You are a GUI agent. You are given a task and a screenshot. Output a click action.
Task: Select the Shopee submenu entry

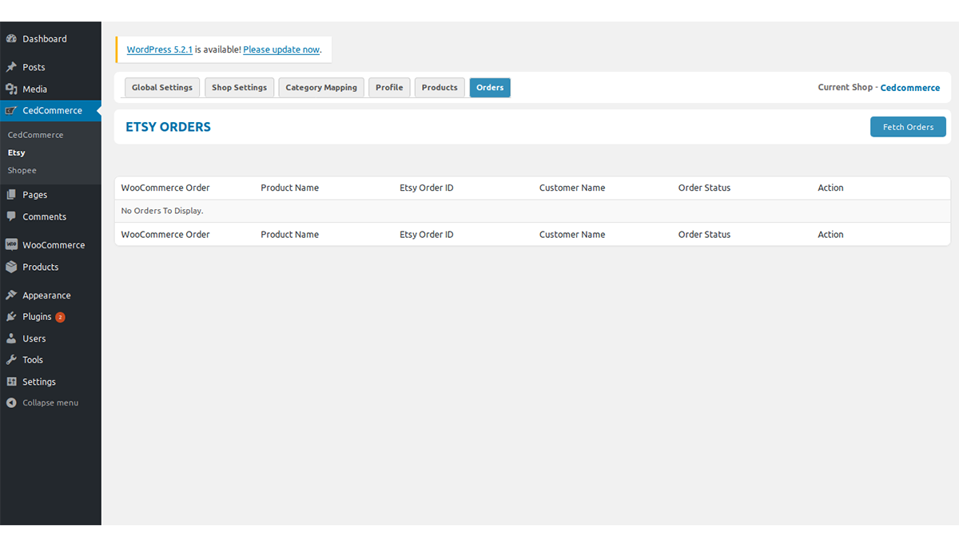22,170
